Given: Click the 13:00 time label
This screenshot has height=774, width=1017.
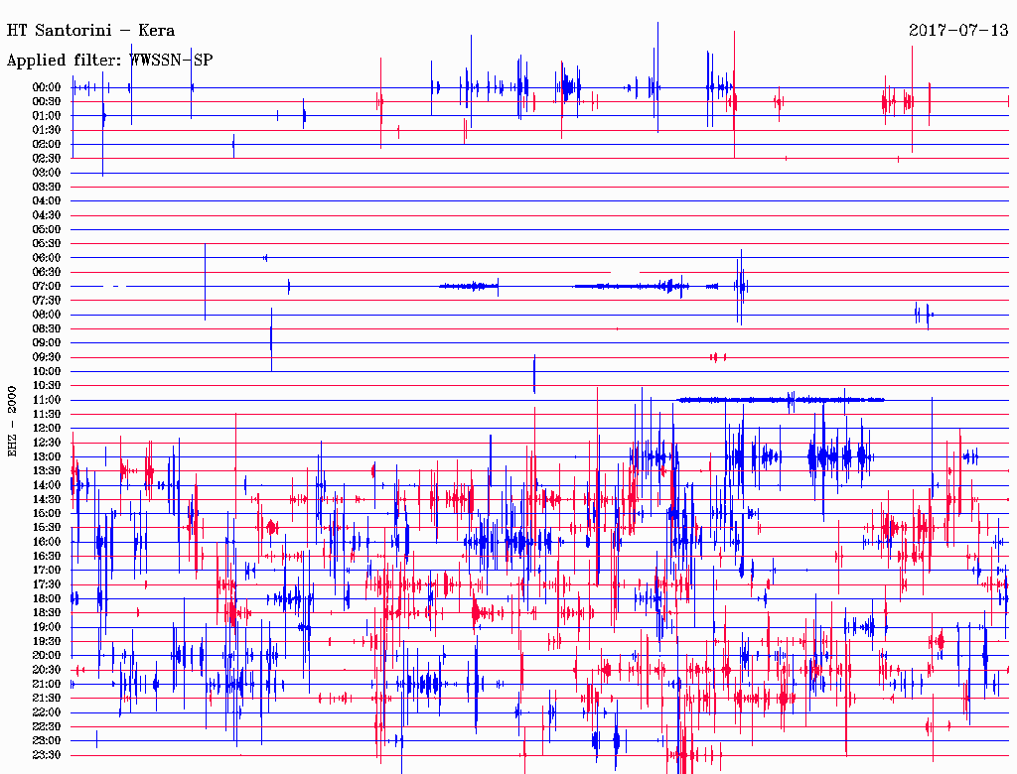Looking at the screenshot, I should [46, 457].
